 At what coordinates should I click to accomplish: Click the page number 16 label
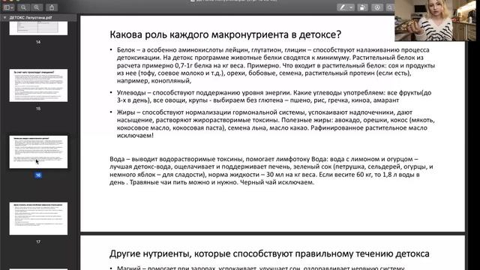pyautogui.click(x=38, y=175)
